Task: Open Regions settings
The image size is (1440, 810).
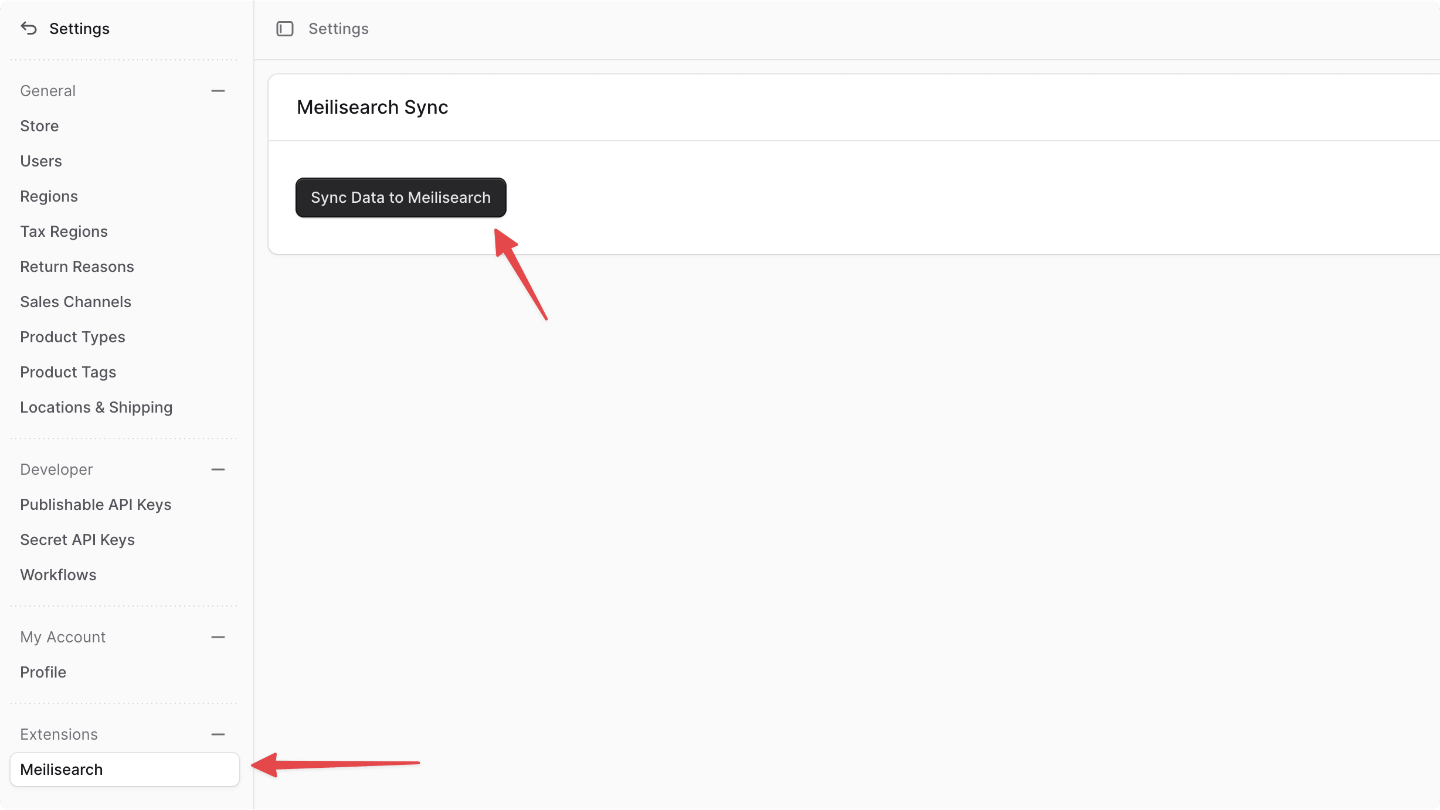Action: 49,196
